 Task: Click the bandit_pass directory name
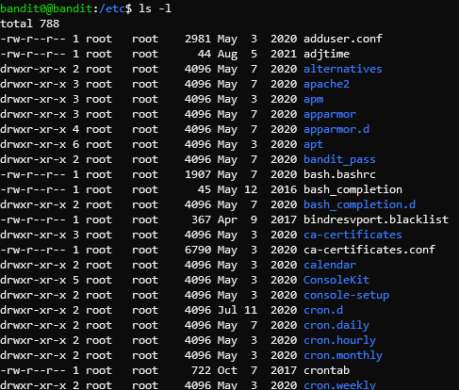[x=339, y=159]
